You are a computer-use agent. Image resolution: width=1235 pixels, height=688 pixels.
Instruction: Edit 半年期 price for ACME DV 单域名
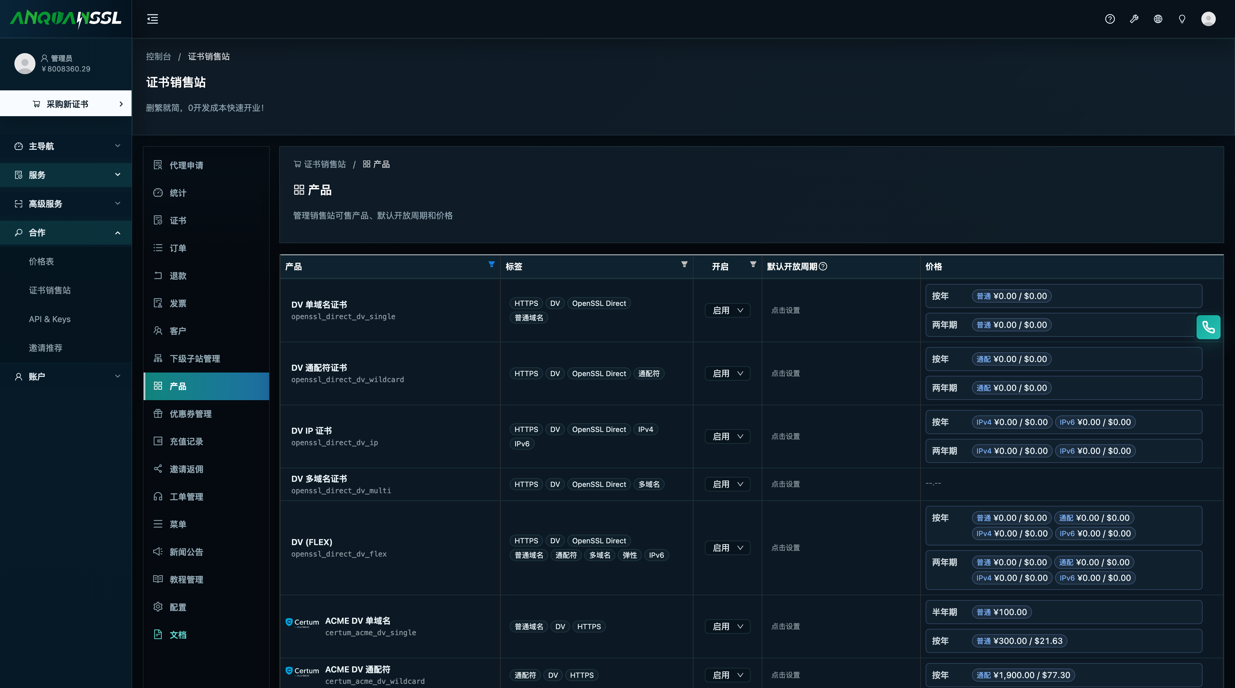tap(1064, 612)
